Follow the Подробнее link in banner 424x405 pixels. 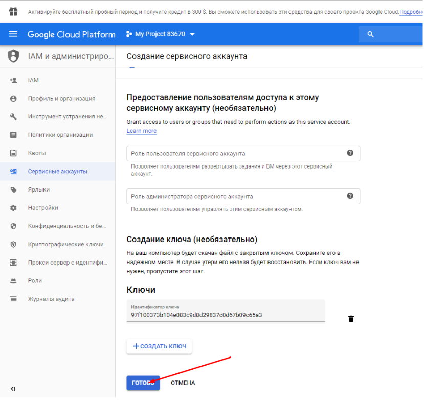coord(411,12)
